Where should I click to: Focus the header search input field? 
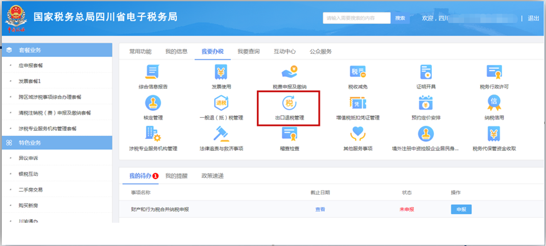click(x=357, y=18)
